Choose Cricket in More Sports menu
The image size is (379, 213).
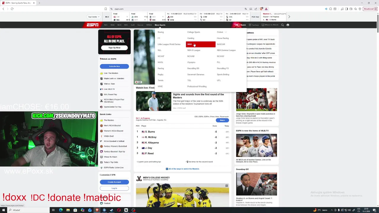pyautogui.click(x=220, y=32)
